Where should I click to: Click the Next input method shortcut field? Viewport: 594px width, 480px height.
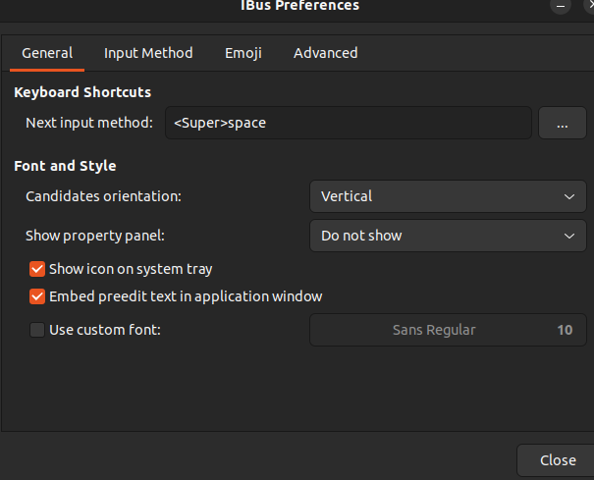[349, 123]
